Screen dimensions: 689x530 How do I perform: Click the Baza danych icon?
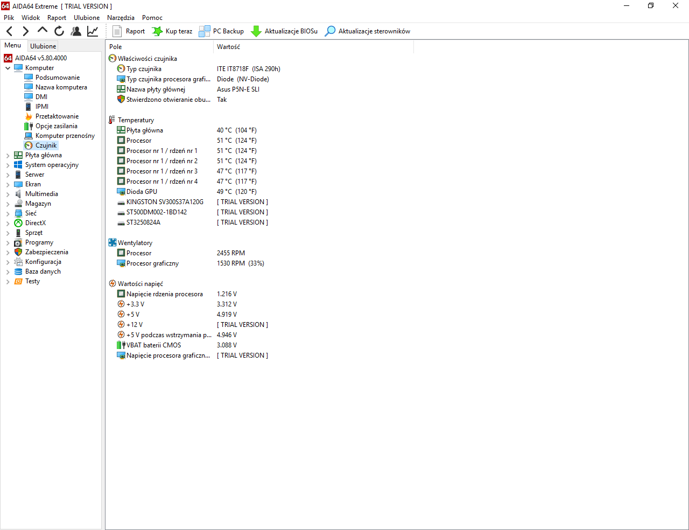click(18, 271)
